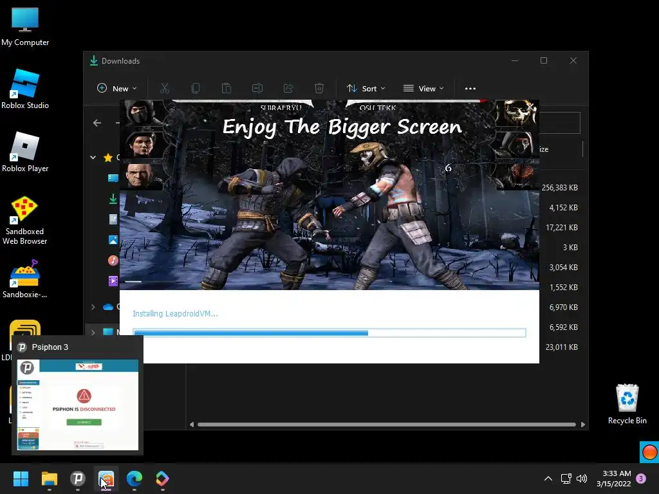This screenshot has width=659, height=494.
Task: Expand This PC tree node
Action: [x=93, y=332]
